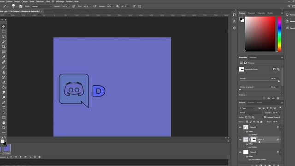The height and width of the screenshot is (166, 295).
Task: Select pixel mask button in Properties
Action: (274, 70)
